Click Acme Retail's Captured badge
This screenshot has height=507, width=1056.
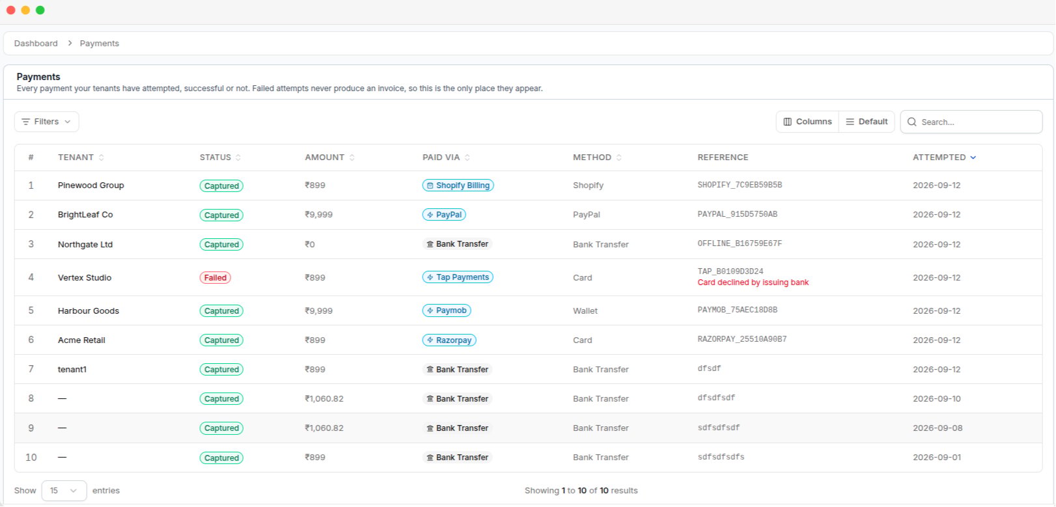pyautogui.click(x=221, y=340)
